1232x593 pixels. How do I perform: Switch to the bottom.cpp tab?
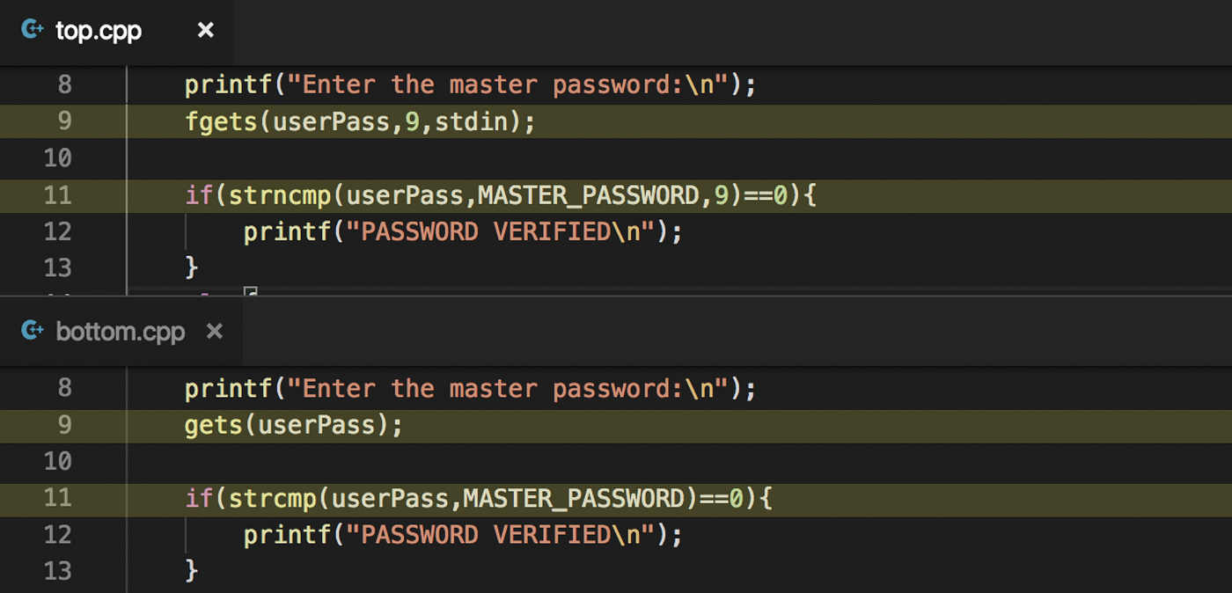pyautogui.click(x=121, y=331)
